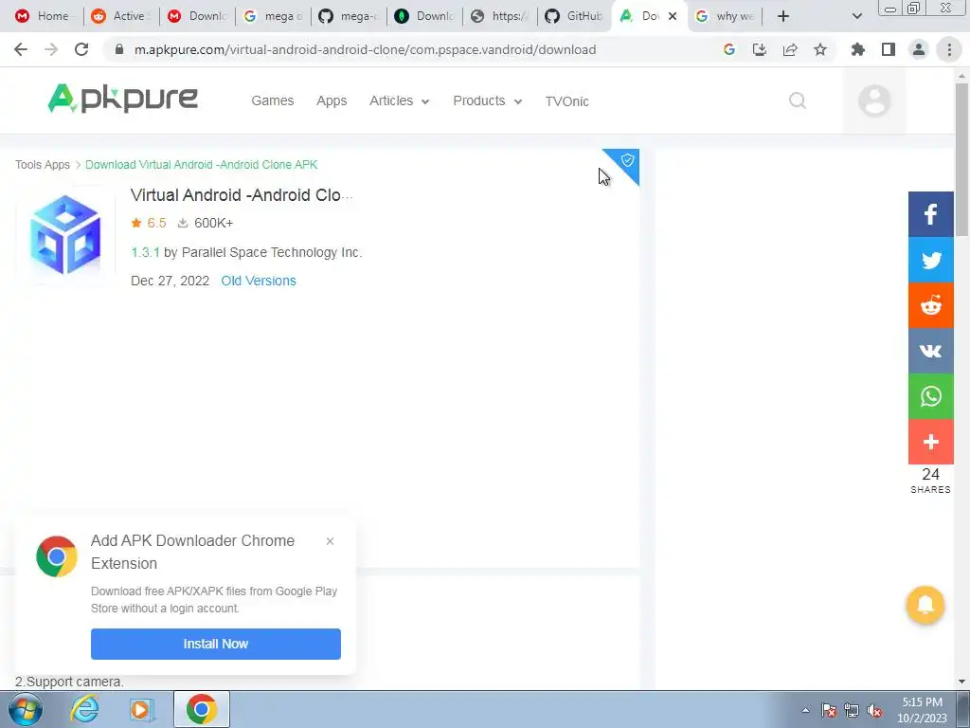Click the Install Now button
This screenshot has height=728, width=970.
pyautogui.click(x=215, y=644)
